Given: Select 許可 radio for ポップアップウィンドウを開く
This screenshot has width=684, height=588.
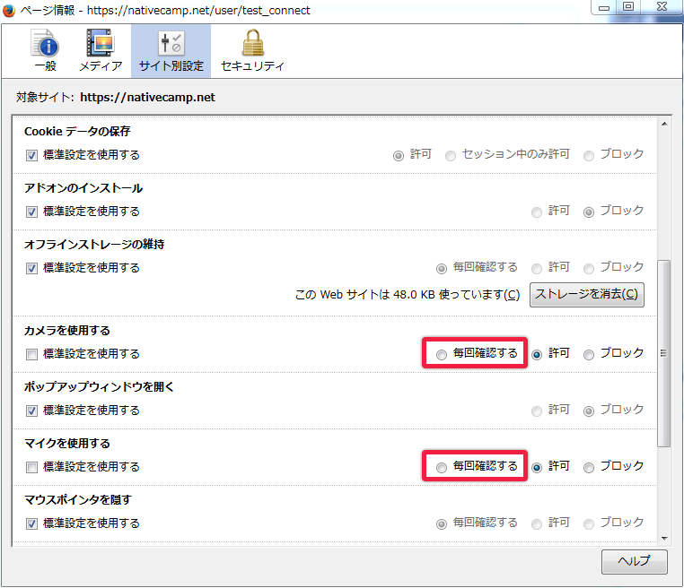Looking at the screenshot, I should point(537,411).
